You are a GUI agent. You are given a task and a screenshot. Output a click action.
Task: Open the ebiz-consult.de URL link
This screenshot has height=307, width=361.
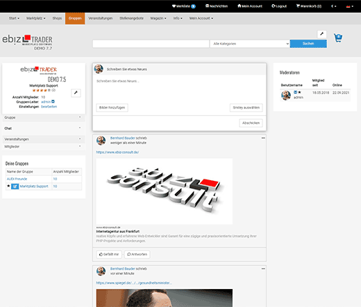pos(117,152)
